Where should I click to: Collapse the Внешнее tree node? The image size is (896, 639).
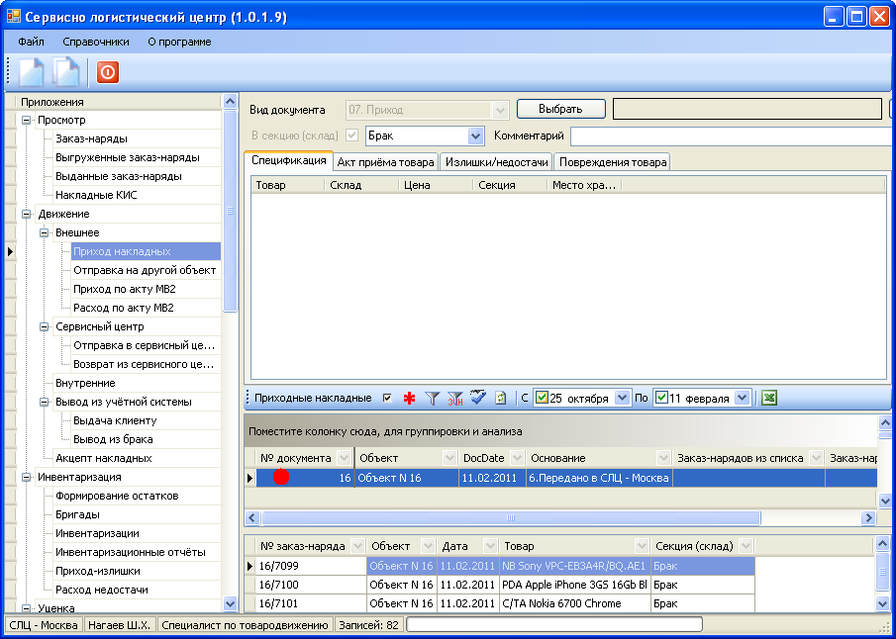click(44, 233)
